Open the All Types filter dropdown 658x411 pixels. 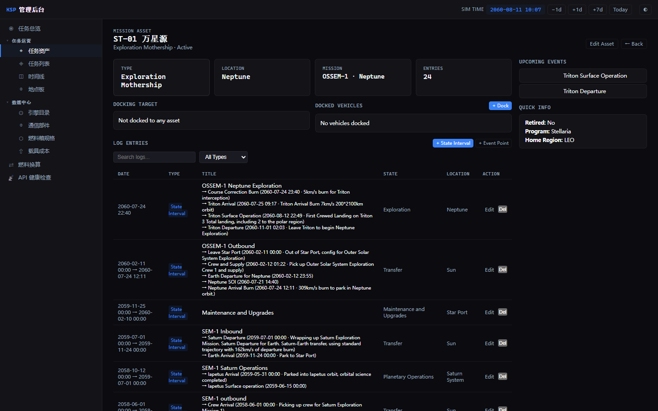[223, 157]
